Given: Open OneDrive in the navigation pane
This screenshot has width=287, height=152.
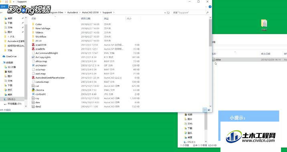Looking at the screenshot, I should 10,56.
